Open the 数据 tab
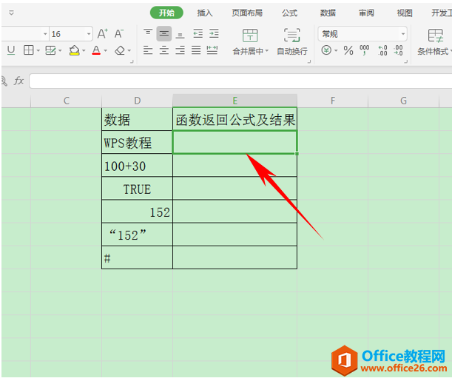 (328, 13)
